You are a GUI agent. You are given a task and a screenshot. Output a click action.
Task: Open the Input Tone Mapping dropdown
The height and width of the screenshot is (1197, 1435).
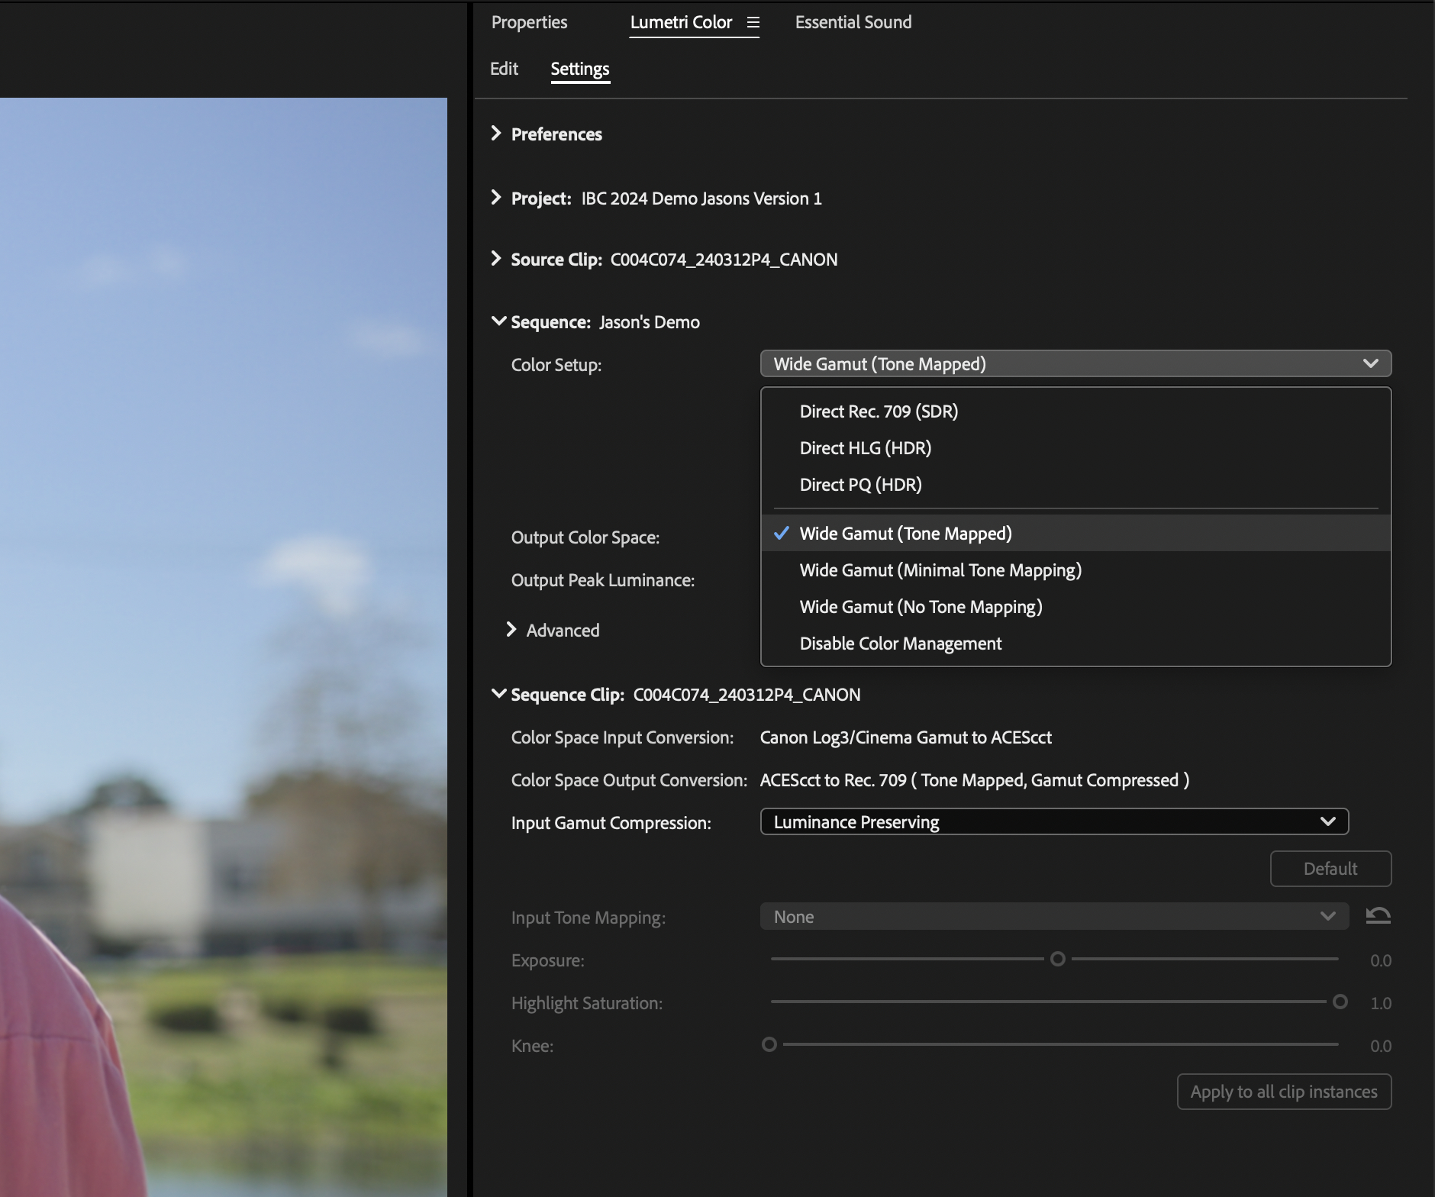tap(1054, 917)
